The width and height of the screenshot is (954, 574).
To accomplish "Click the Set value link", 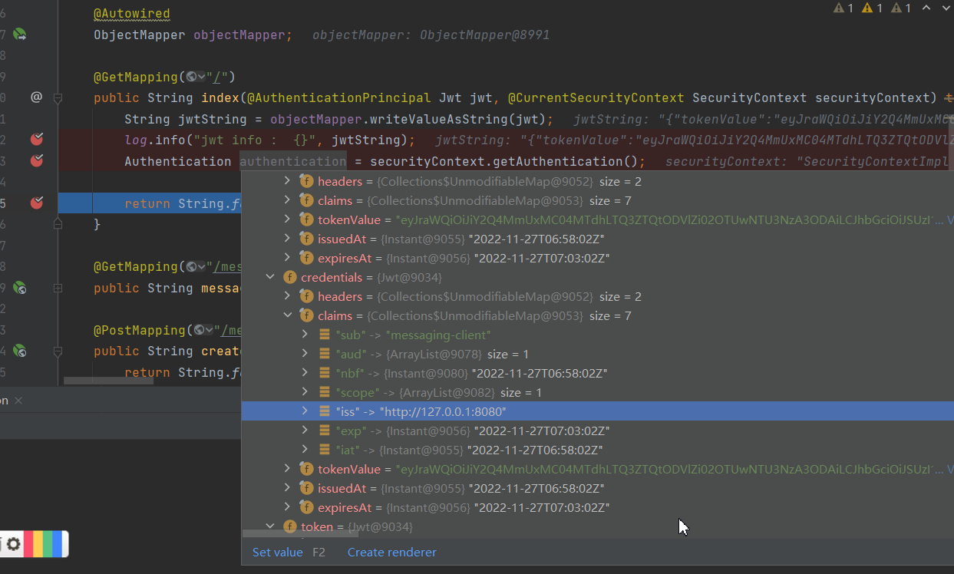I will 278,552.
